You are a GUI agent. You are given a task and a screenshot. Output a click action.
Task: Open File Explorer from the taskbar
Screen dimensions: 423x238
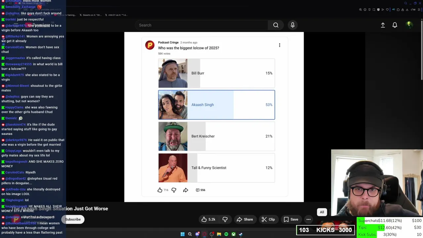(x=219, y=234)
